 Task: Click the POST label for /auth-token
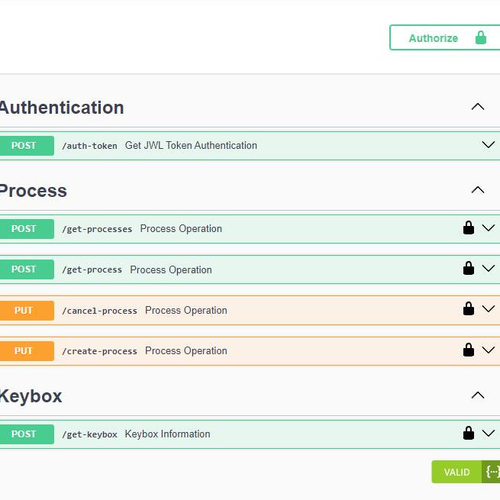pyautogui.click(x=24, y=145)
